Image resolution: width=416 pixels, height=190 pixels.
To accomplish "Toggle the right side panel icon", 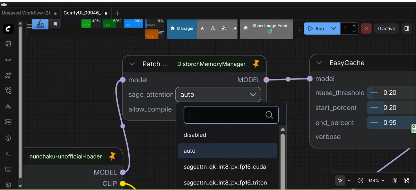I will [407, 29].
